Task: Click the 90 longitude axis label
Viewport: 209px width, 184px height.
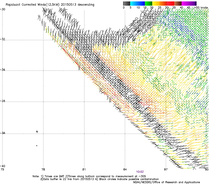Action: click(207, 170)
